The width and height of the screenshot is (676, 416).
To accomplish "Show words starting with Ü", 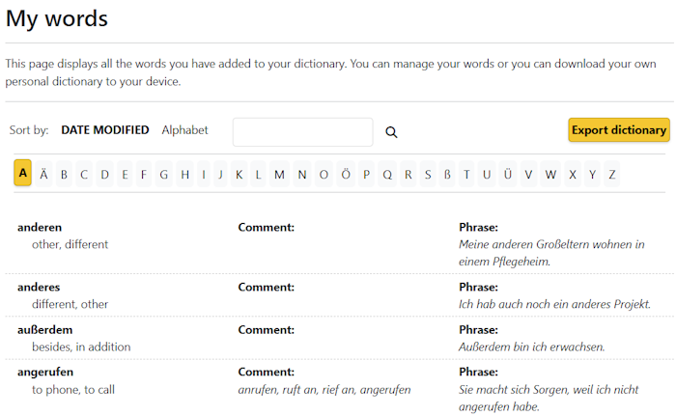I will [x=508, y=175].
